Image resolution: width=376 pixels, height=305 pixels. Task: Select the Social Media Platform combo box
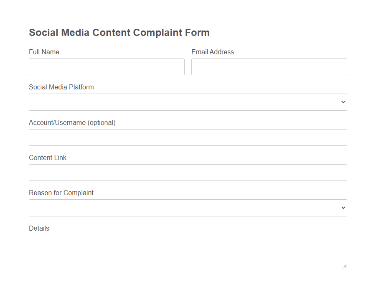tap(188, 102)
